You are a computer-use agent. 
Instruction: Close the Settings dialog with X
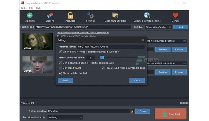click(143, 40)
